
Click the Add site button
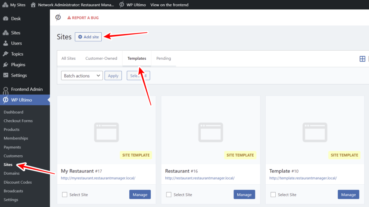coord(88,37)
